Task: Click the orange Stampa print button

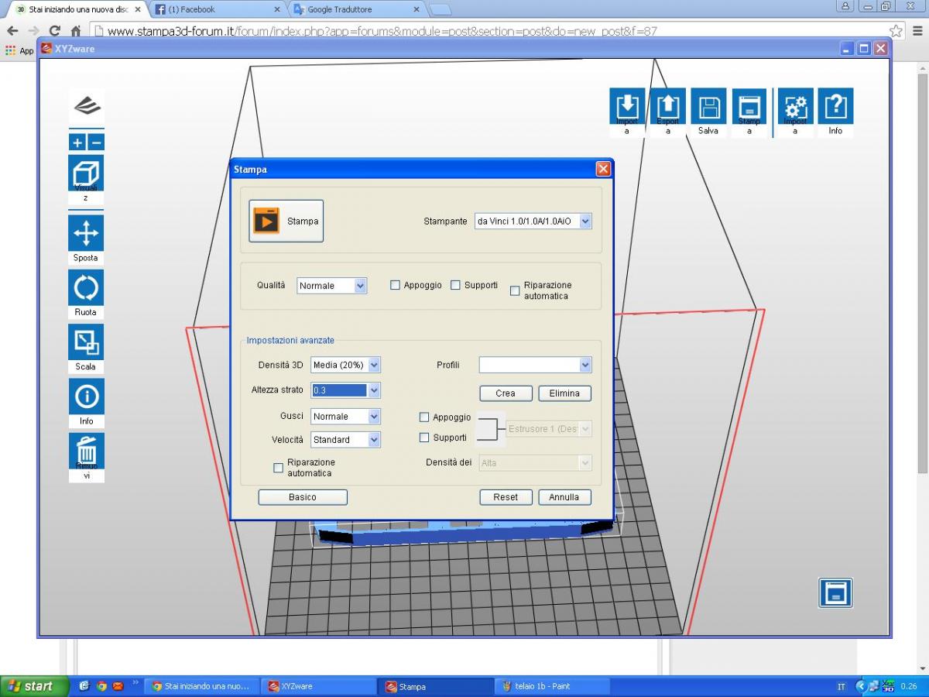Action: click(x=286, y=221)
